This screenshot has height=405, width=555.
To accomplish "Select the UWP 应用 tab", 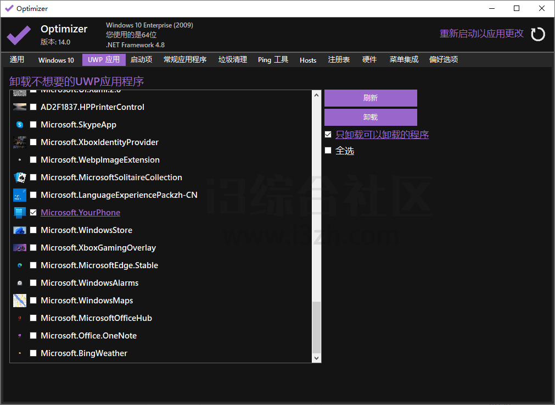I will tap(104, 59).
